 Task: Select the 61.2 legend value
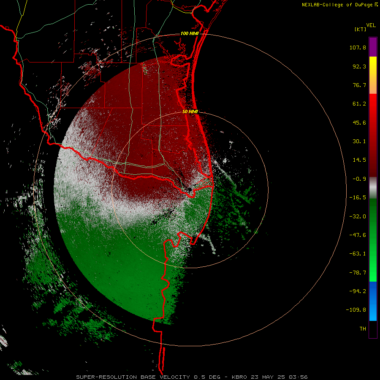coord(359,104)
